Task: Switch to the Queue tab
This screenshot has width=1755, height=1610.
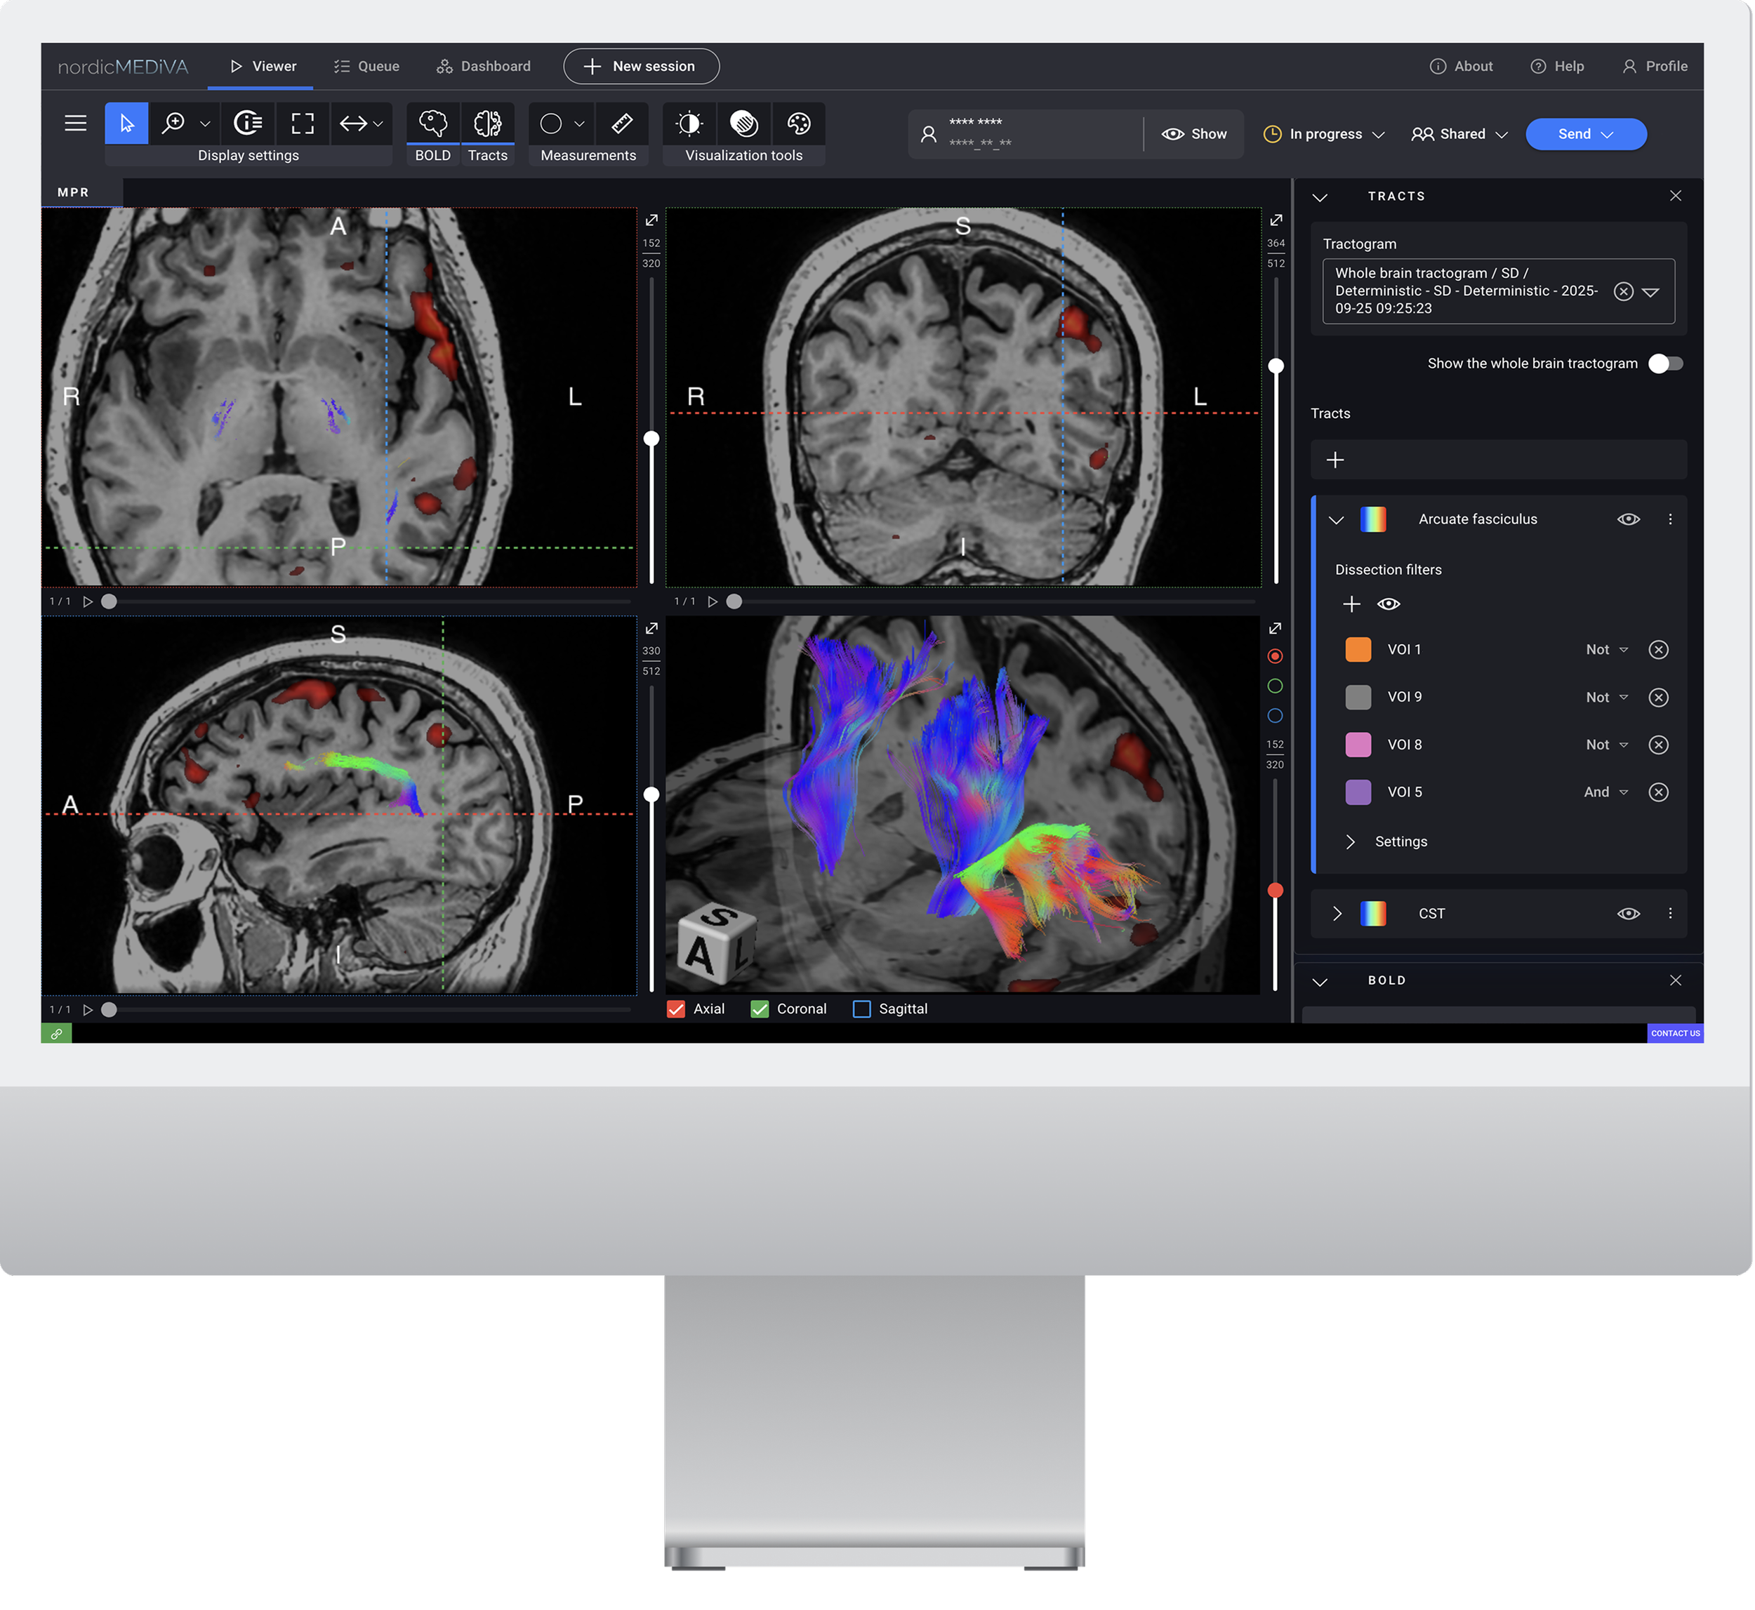Action: [x=367, y=66]
